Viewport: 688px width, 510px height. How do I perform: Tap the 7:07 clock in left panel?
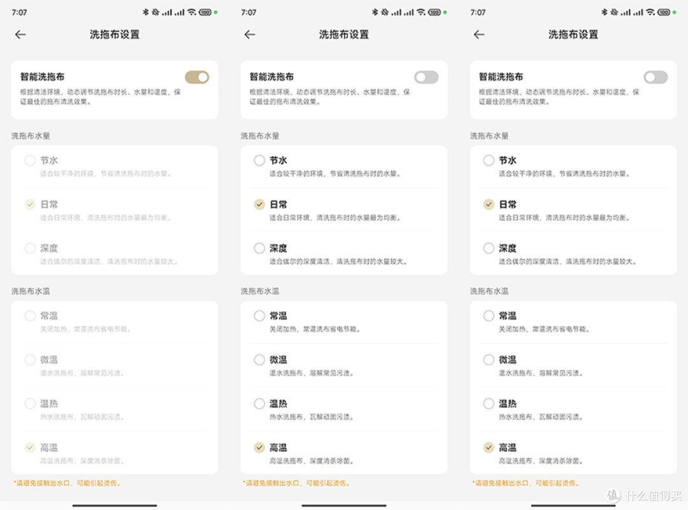click(19, 12)
